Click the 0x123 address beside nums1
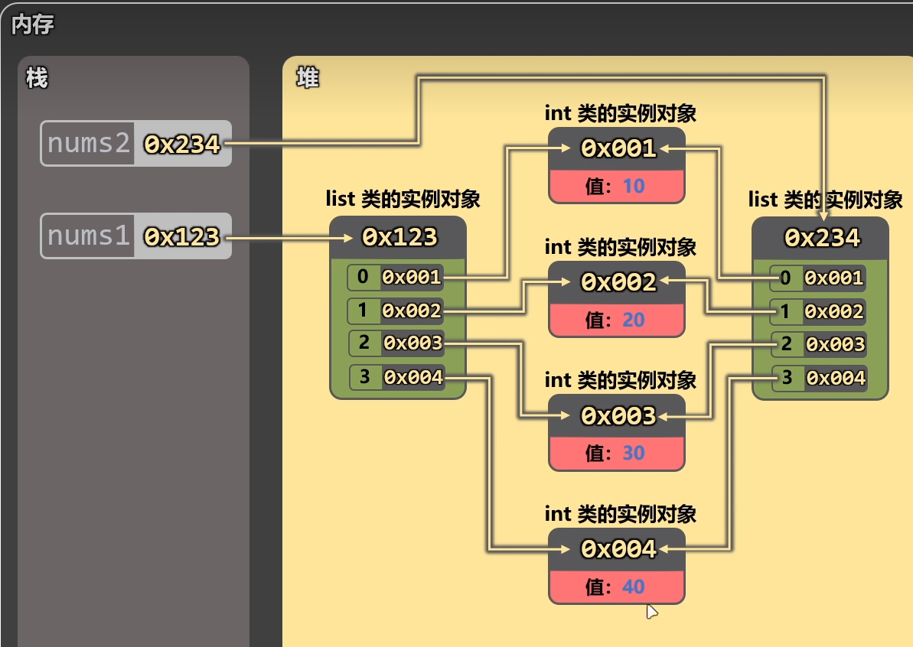 click(182, 237)
